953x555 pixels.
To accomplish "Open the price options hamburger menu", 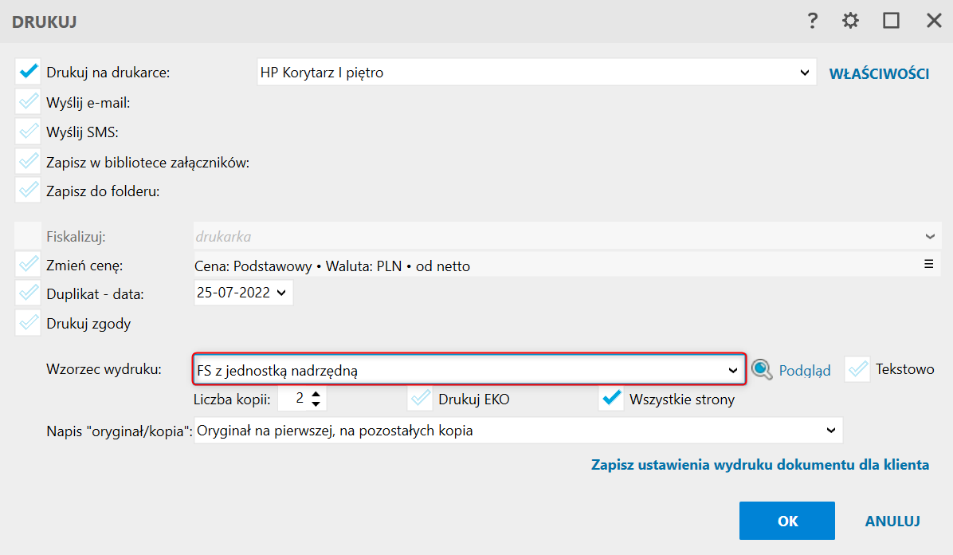I will [x=928, y=264].
